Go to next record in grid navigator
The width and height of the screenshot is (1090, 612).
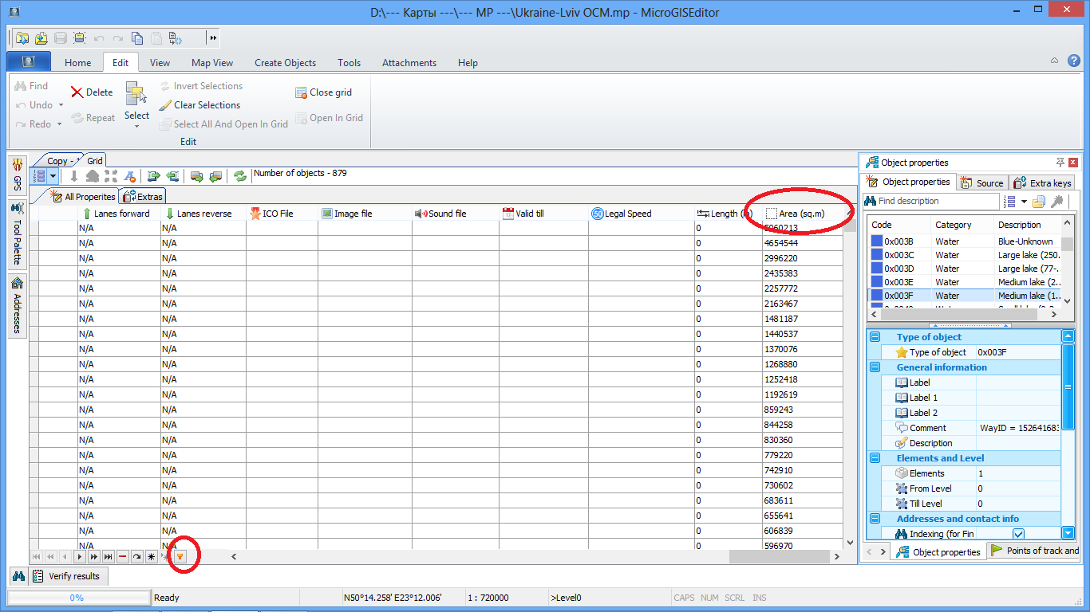[79, 556]
